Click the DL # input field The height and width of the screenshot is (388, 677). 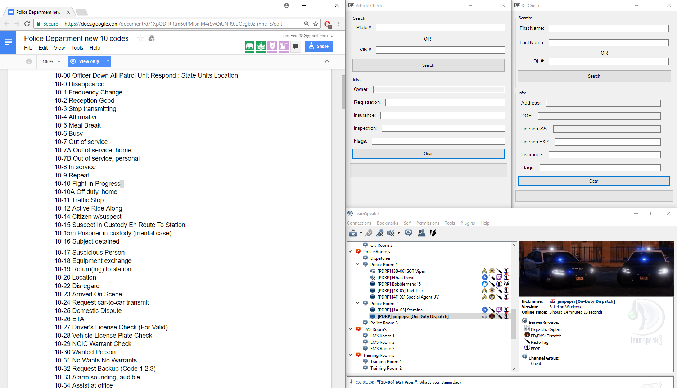609,61
